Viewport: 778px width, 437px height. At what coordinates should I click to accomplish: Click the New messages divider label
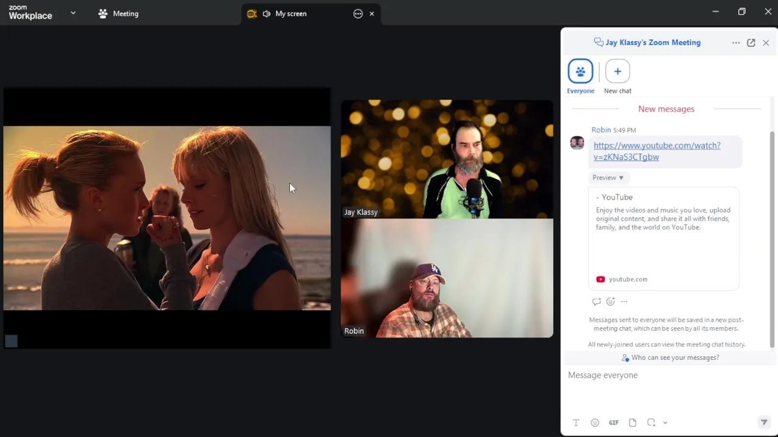(666, 109)
